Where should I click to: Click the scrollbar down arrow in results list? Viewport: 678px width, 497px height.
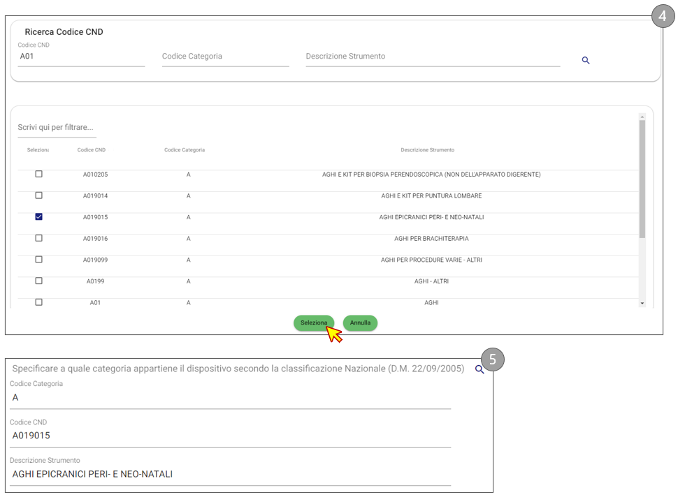click(x=642, y=304)
